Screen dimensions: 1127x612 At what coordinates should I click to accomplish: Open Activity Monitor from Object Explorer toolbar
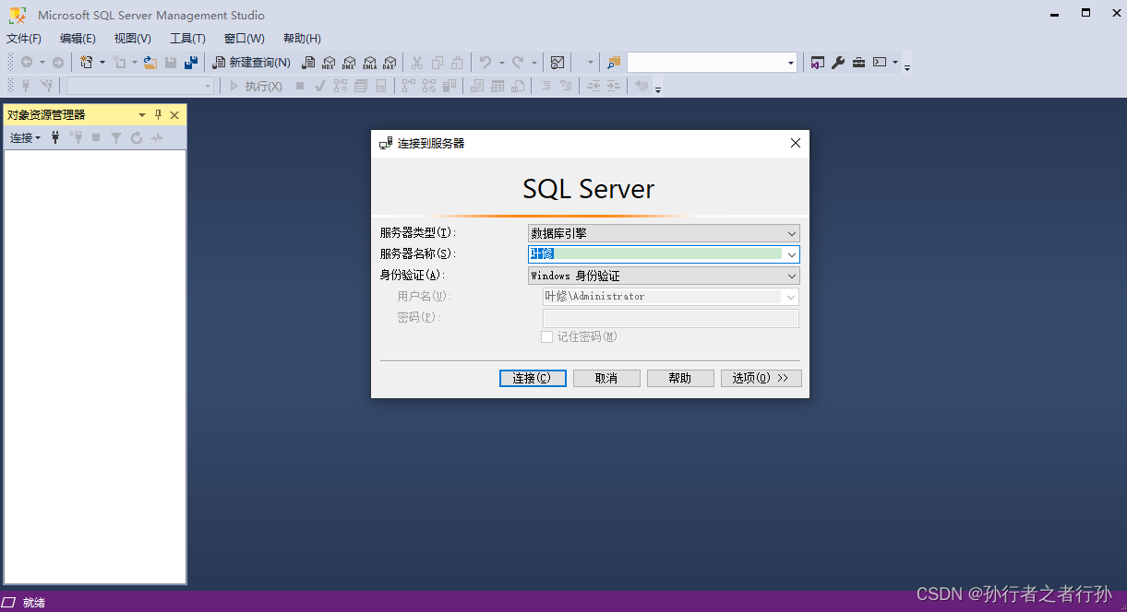pos(158,137)
